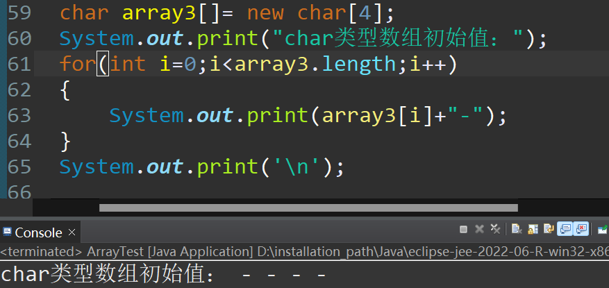Image resolution: width=609 pixels, height=288 pixels.
Task: Place the cursor on array3.length in the for loop
Action: pyautogui.click(x=315, y=64)
